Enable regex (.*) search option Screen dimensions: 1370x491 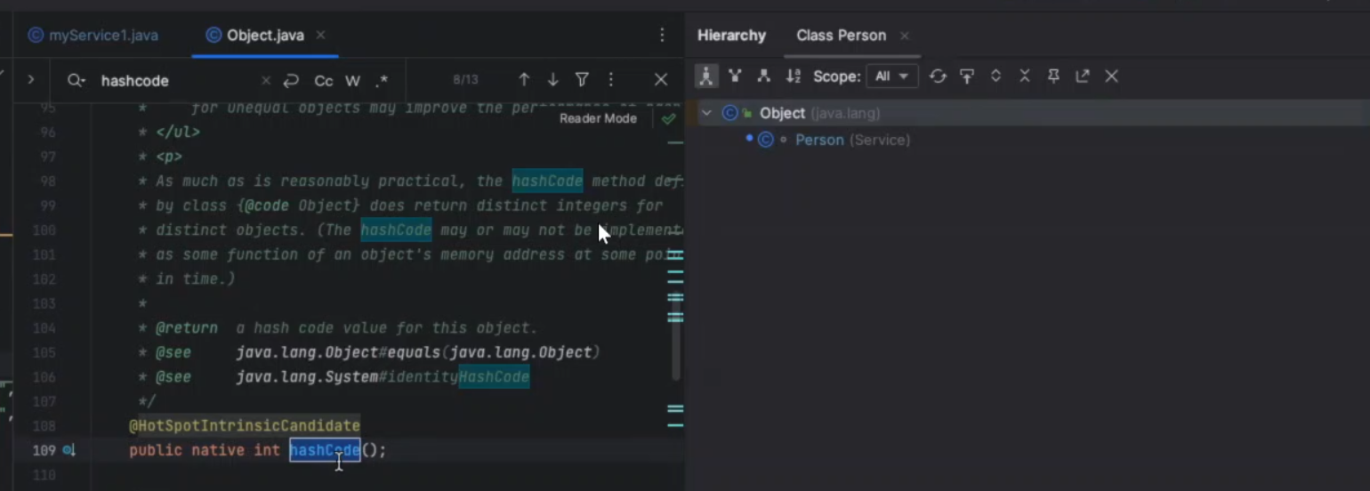[382, 81]
